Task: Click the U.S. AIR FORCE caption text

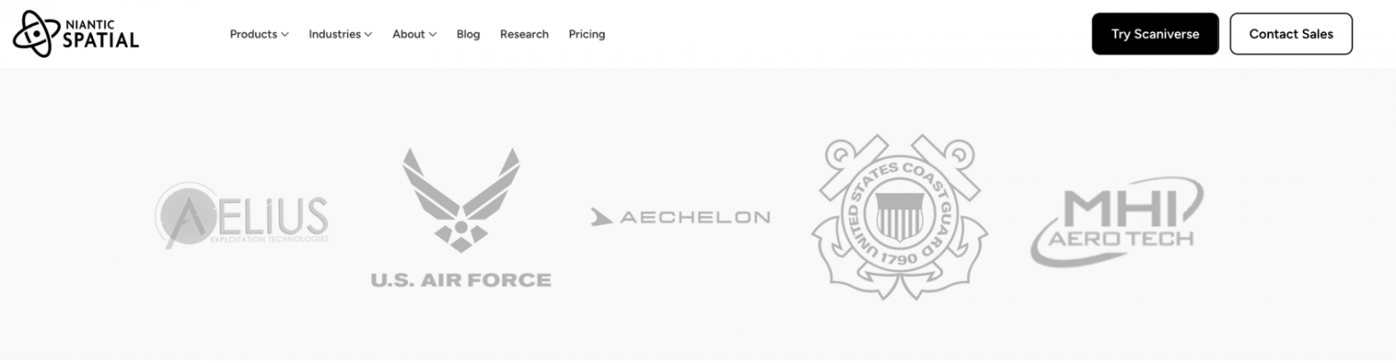Action: pos(461,280)
